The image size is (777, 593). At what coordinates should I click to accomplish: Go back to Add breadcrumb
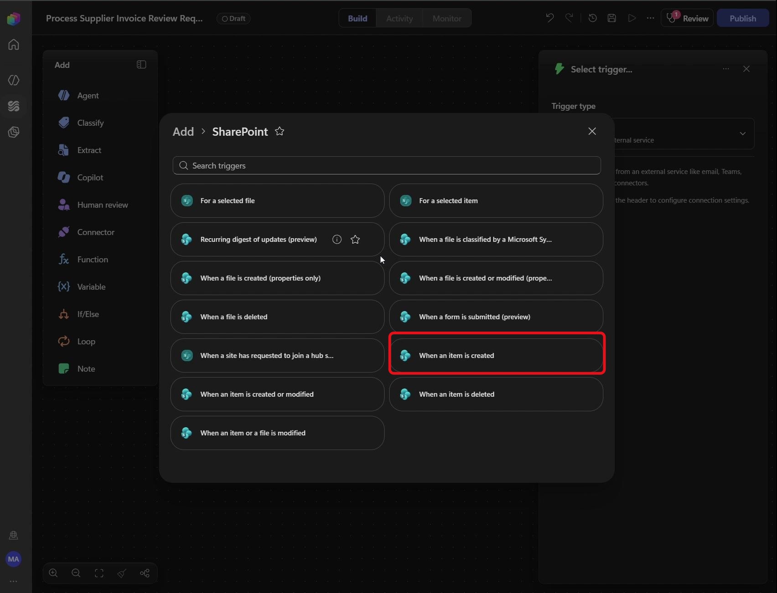[183, 132]
